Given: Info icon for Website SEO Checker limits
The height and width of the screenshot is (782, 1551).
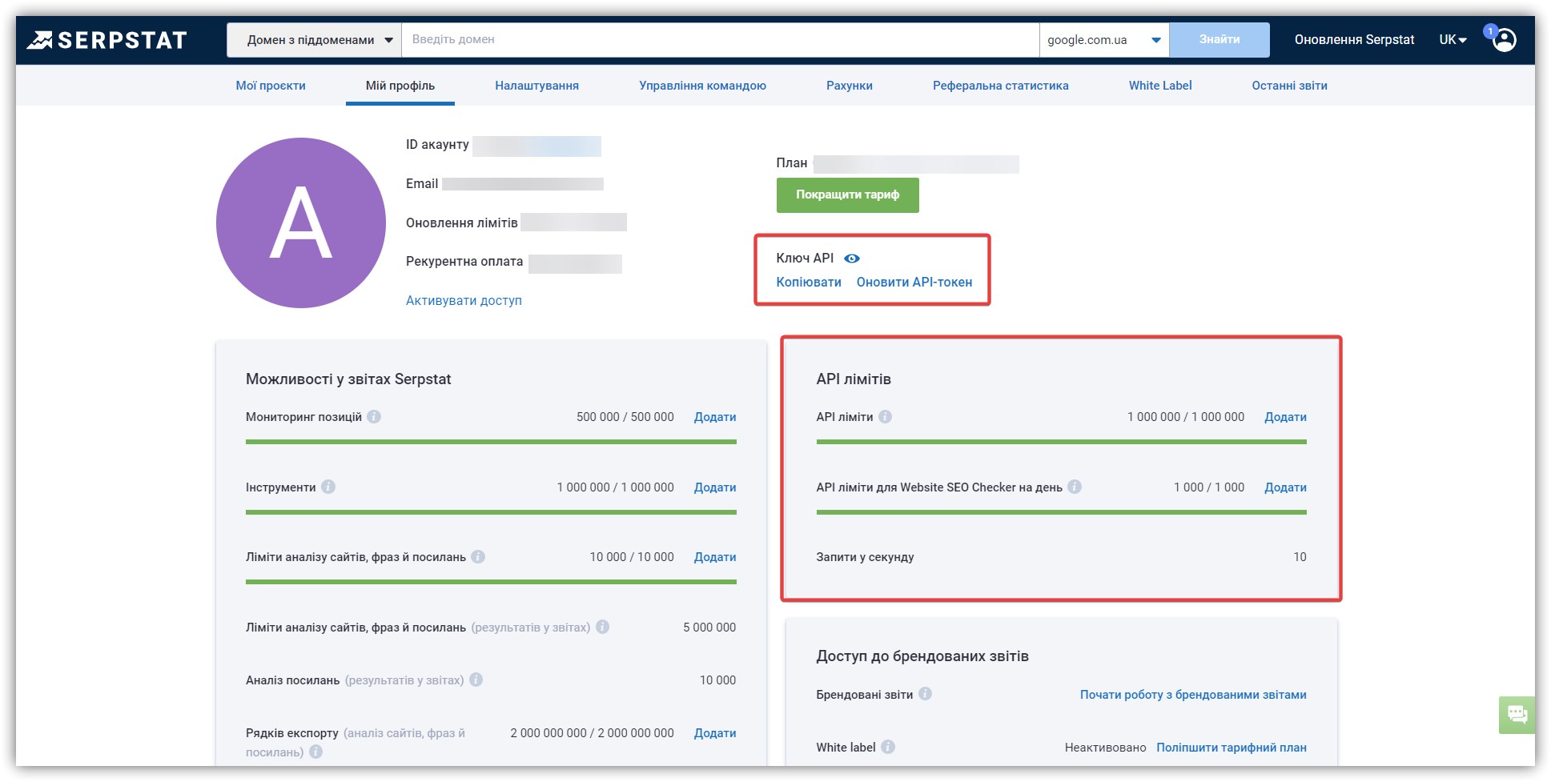Looking at the screenshot, I should point(1075,487).
